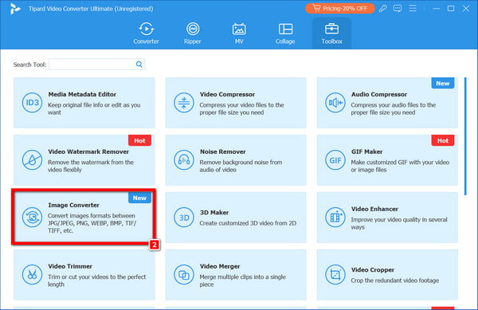
Task: Click the Video Trimmer scissors icon
Action: coord(32,275)
